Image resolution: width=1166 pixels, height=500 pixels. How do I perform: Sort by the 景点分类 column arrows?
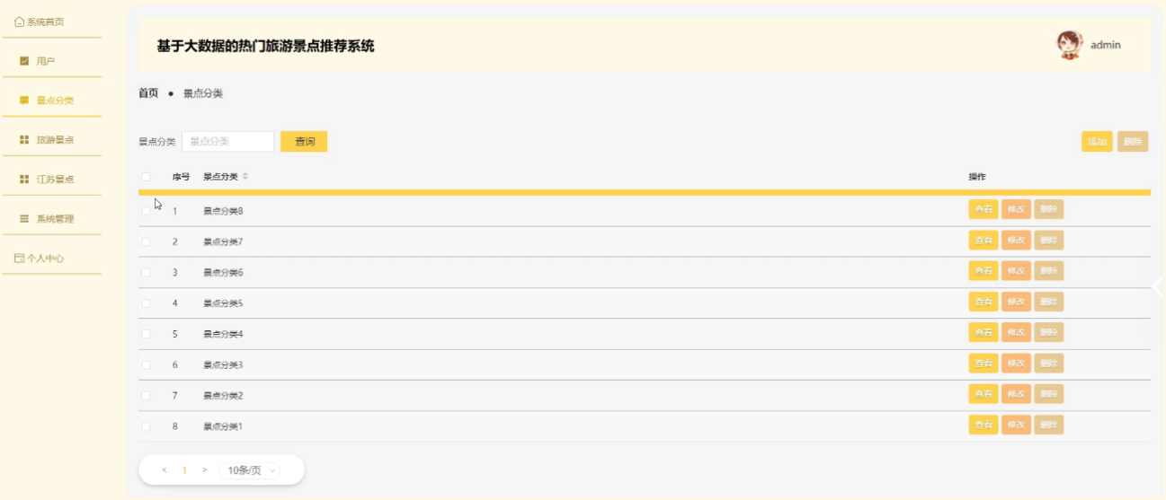(x=245, y=177)
